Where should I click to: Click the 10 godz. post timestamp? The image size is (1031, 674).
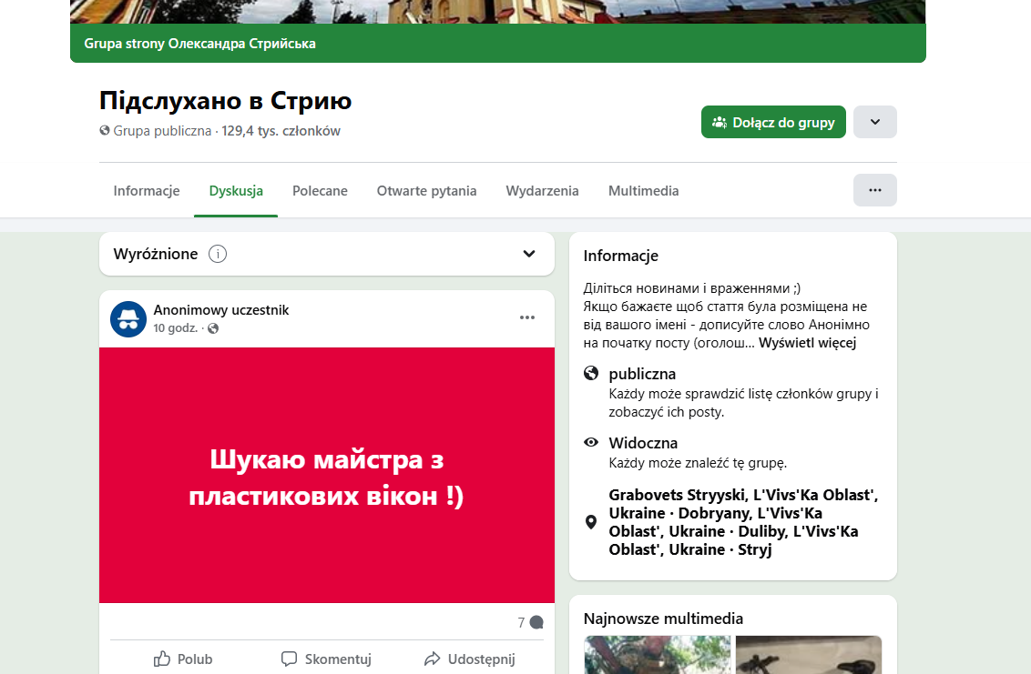point(175,328)
